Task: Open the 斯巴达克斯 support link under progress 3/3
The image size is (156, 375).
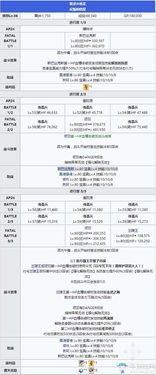Action: point(66,356)
